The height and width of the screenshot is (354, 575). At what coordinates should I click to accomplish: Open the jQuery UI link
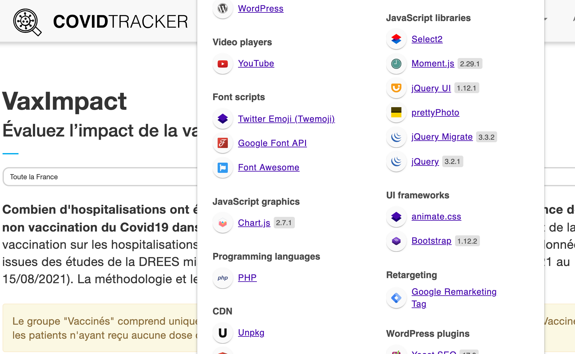(x=431, y=88)
